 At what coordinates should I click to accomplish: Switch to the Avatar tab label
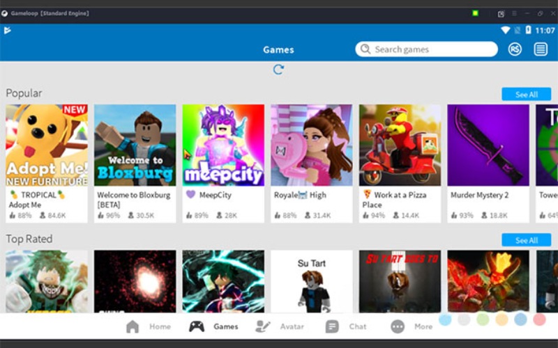pos(292,326)
